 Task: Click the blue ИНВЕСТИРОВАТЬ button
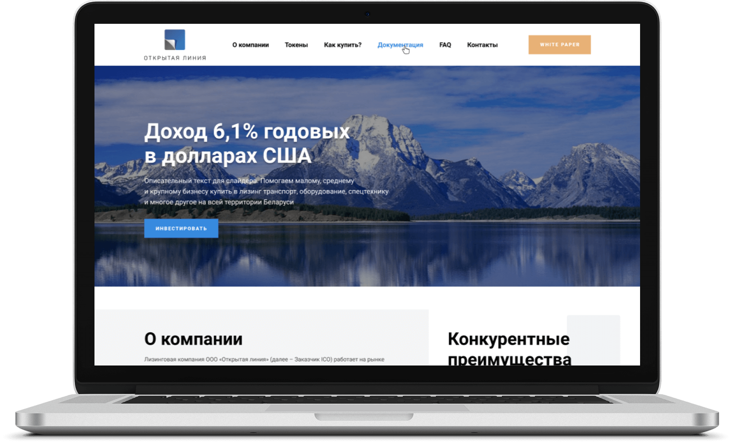pos(181,228)
